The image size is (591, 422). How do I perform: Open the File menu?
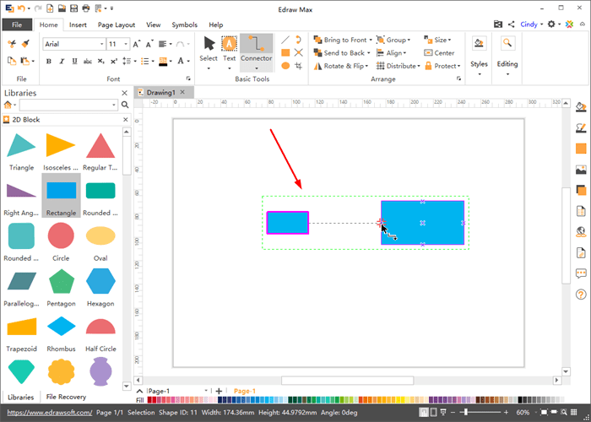[x=17, y=24]
